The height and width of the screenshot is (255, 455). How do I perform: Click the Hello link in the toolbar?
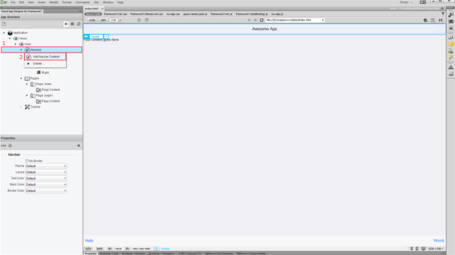89,240
